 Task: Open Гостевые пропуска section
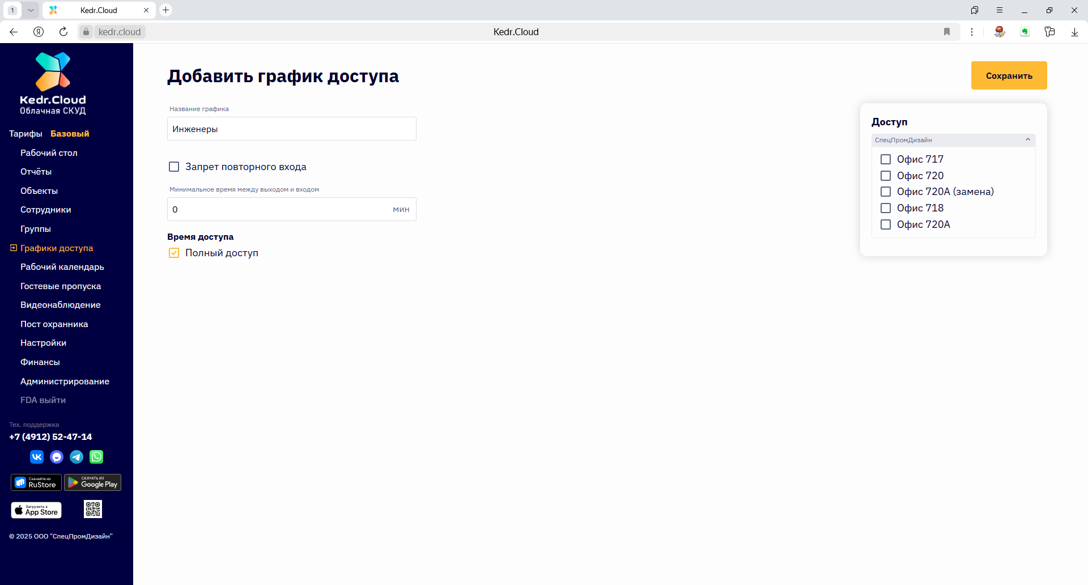[x=61, y=286]
